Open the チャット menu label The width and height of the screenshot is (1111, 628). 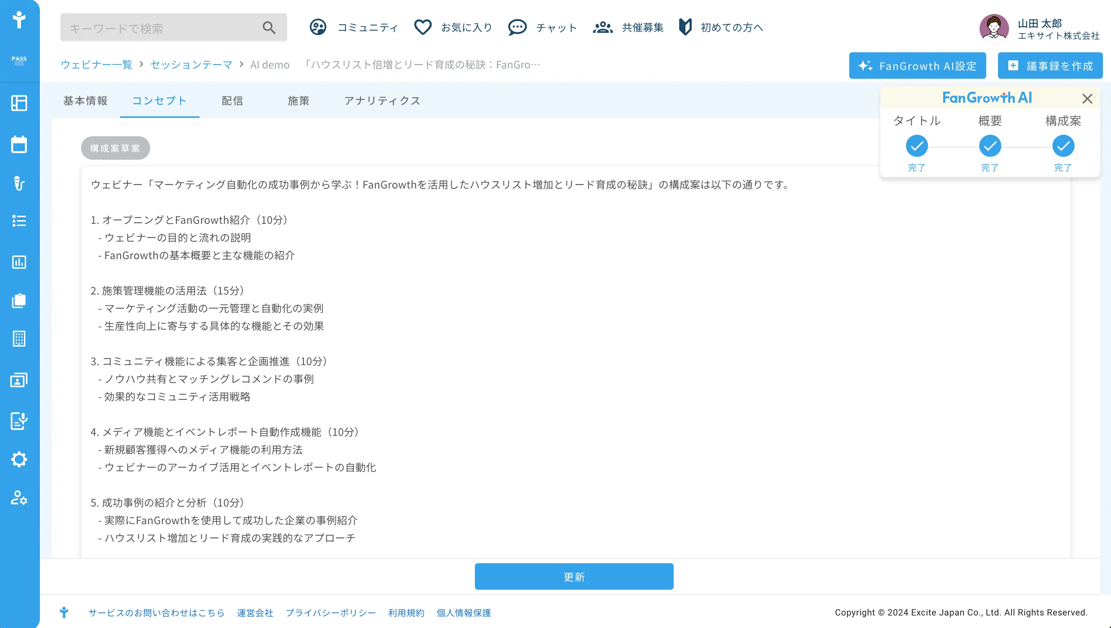[556, 27]
